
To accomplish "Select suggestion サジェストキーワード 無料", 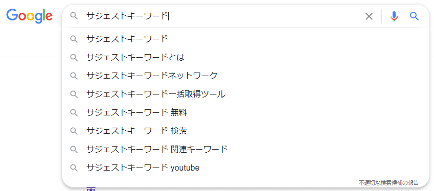I will click(x=245, y=112).
